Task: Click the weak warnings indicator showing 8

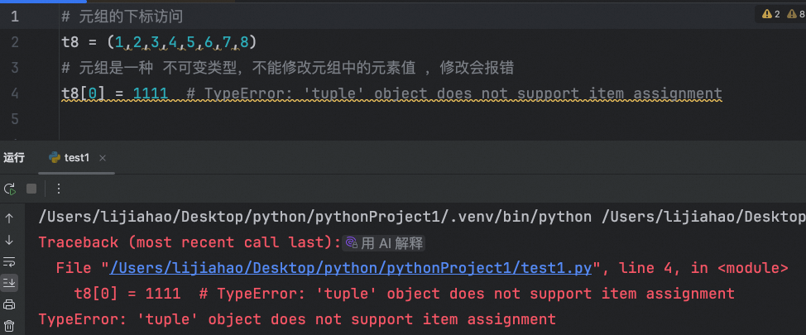Action: 796,14
